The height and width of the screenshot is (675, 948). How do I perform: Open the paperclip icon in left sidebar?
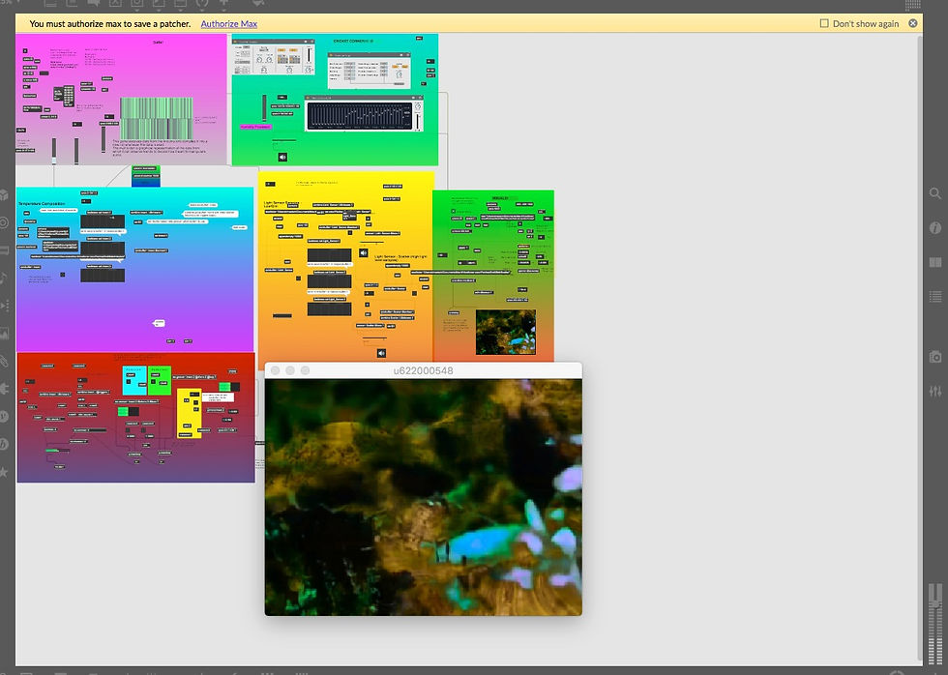4,361
